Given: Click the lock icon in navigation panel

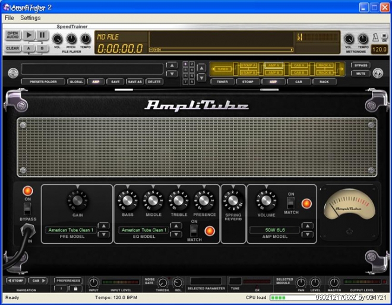Looking at the screenshot, I should [75, 288].
